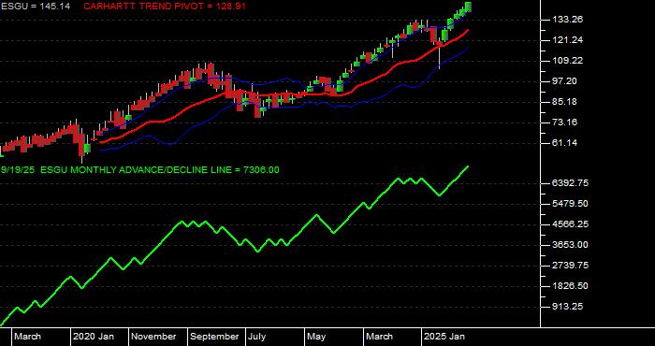Image resolution: width=655 pixels, height=346 pixels.
Task: Click the 2020 Jan date label
Action: pyautogui.click(x=94, y=337)
